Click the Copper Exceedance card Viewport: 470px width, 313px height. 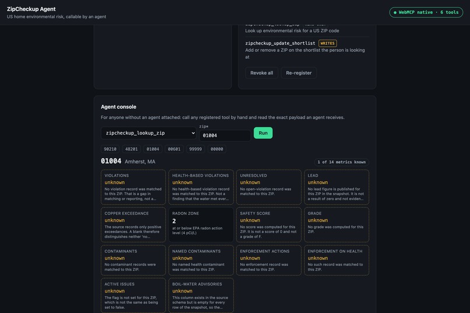pyautogui.click(x=133, y=225)
